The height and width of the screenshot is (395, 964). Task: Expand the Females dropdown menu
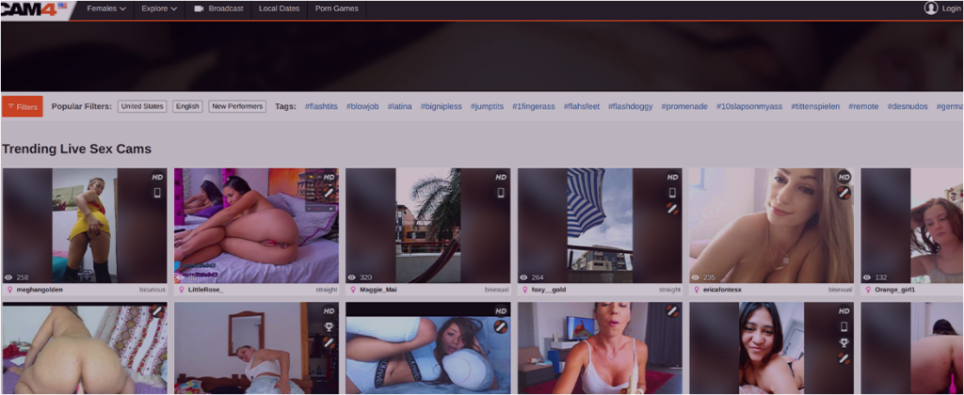[105, 8]
